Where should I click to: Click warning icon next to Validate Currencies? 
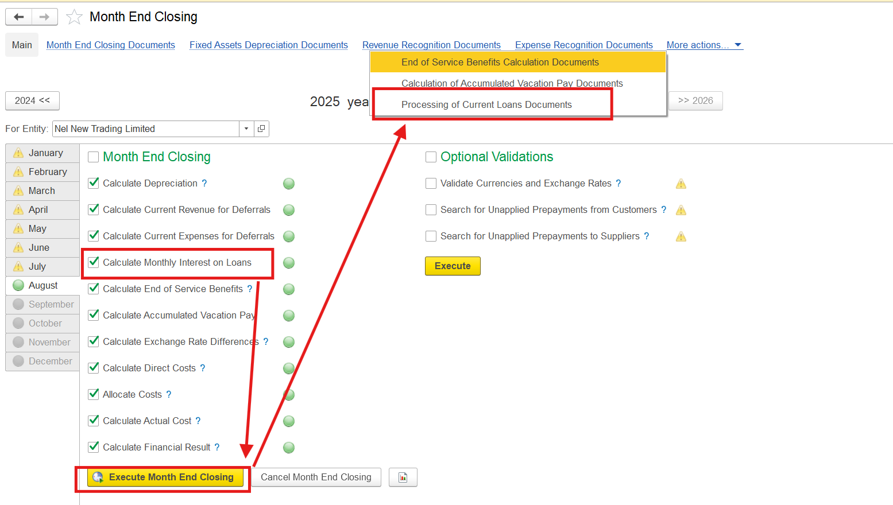coord(681,184)
